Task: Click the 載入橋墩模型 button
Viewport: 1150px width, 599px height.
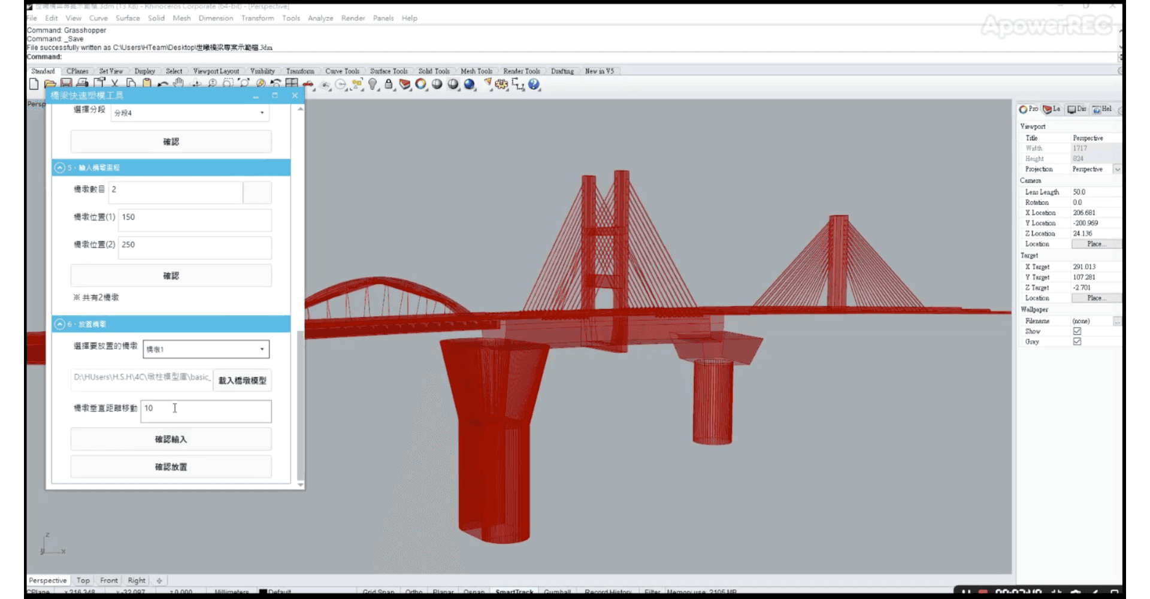Action: (x=242, y=380)
